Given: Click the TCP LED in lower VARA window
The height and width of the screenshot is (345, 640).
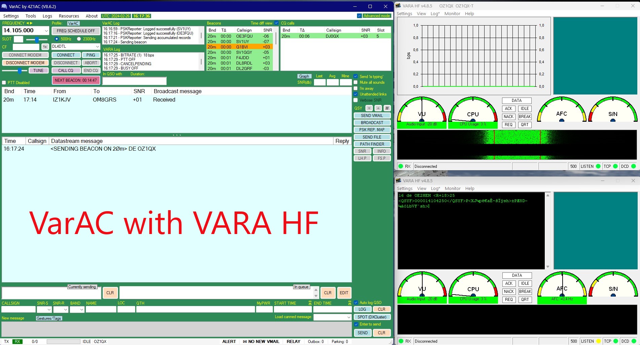Looking at the screenshot, I should [x=616, y=341].
